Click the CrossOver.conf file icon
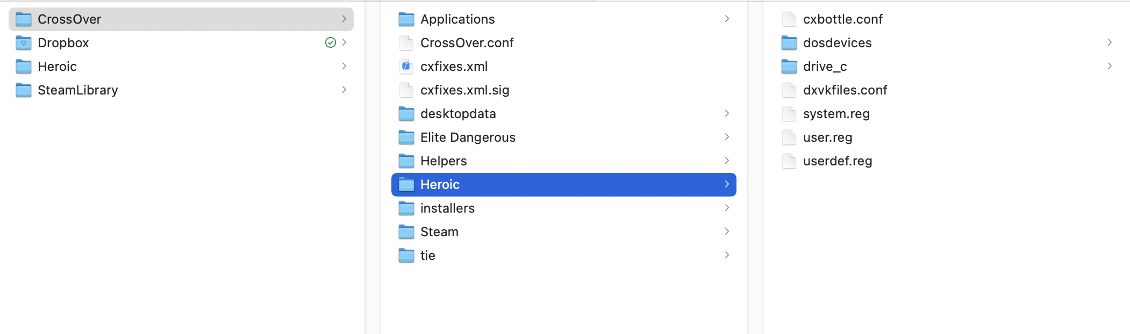Screen dimensions: 1130x334 pos(406,43)
